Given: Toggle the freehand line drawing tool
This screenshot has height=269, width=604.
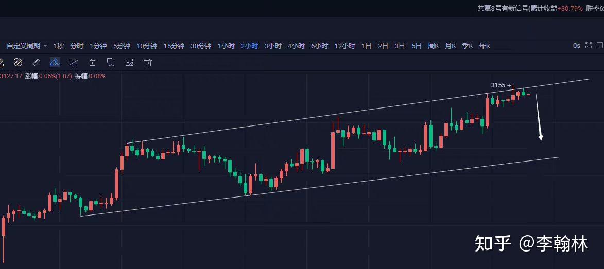Looking at the screenshot, I should coord(55,63).
